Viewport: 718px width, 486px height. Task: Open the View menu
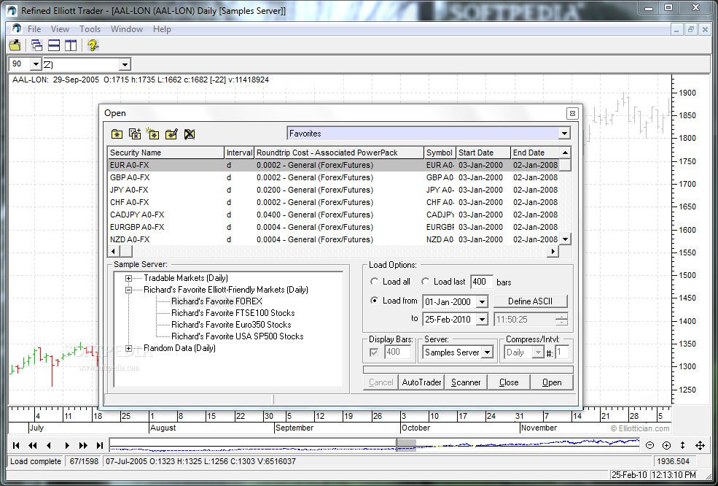pos(60,29)
